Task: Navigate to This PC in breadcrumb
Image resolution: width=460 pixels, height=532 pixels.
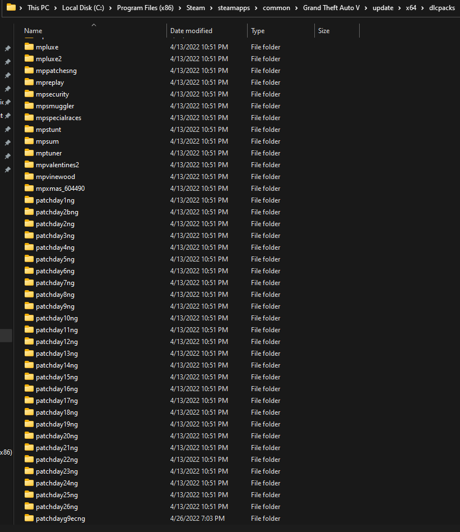Action: (x=38, y=8)
